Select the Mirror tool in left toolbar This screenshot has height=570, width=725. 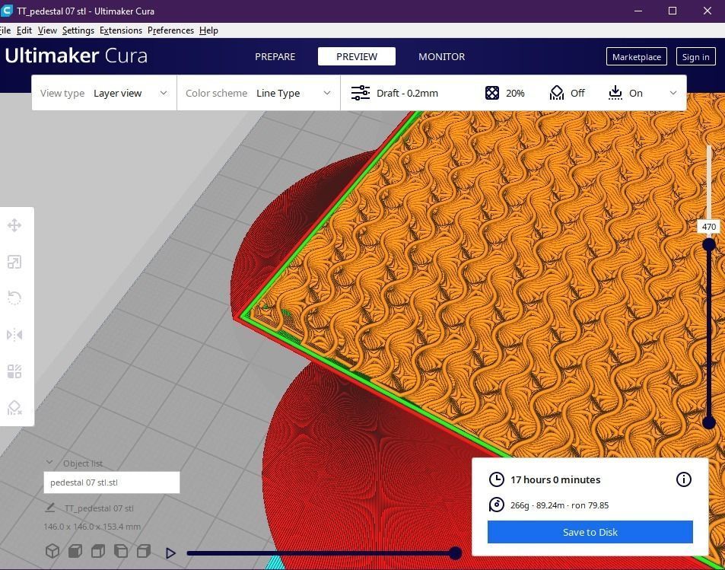pyautogui.click(x=14, y=335)
